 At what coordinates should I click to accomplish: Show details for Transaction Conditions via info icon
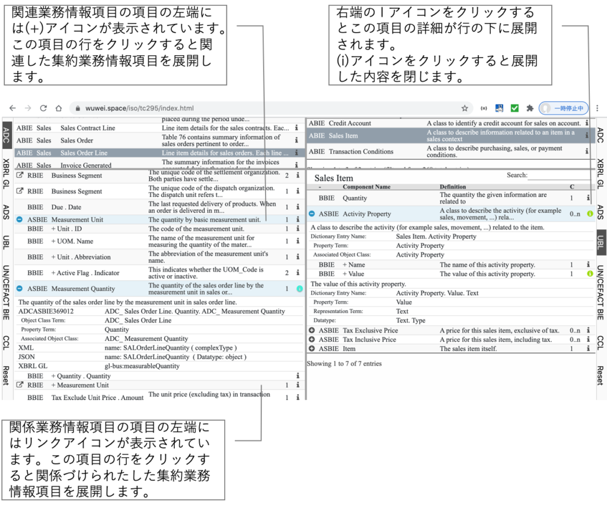click(x=587, y=151)
